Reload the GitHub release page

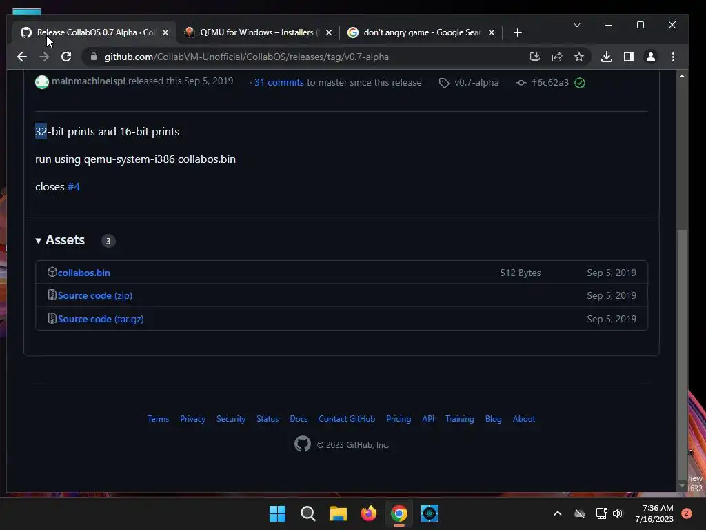[66, 57]
